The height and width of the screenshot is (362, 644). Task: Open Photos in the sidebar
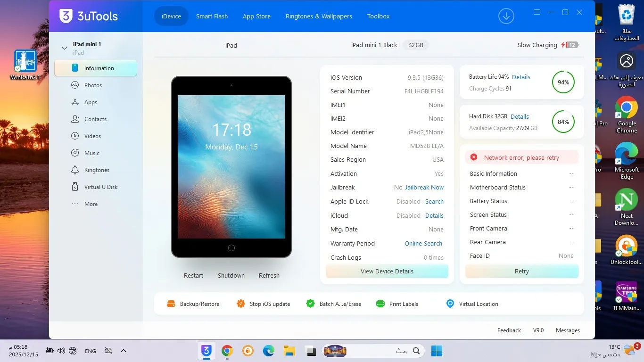tap(93, 85)
